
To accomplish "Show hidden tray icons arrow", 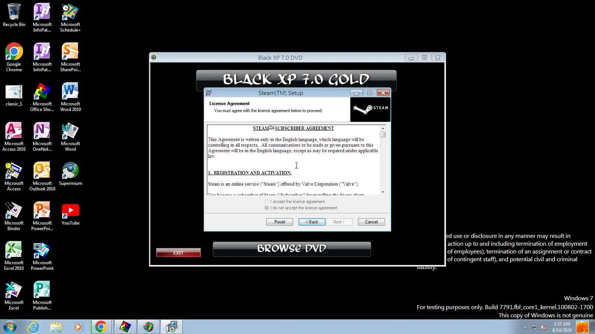I will [525, 327].
